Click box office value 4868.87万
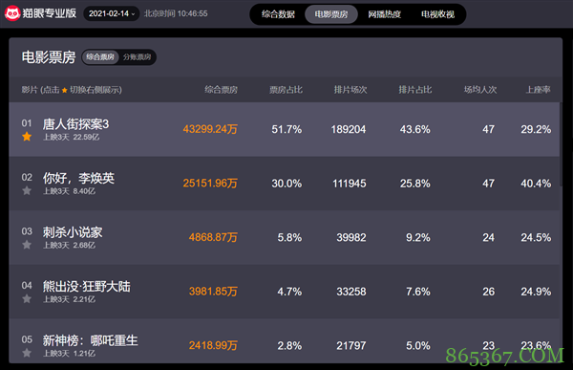This screenshot has width=573, height=370. point(213,237)
